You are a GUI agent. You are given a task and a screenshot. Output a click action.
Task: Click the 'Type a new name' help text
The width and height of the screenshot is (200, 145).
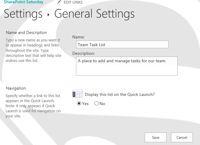[33, 50]
